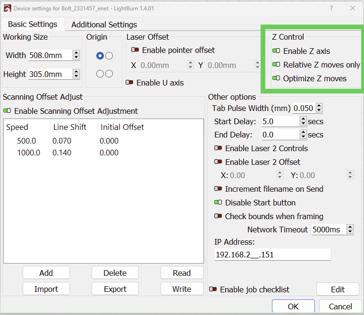Close the Device settings dialog
This screenshot has width=364, height=315.
[353, 8]
